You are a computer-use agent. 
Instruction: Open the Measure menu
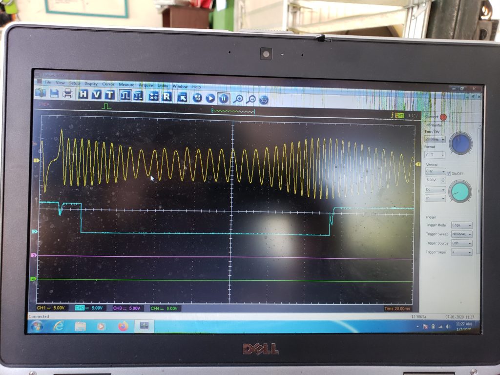point(126,84)
